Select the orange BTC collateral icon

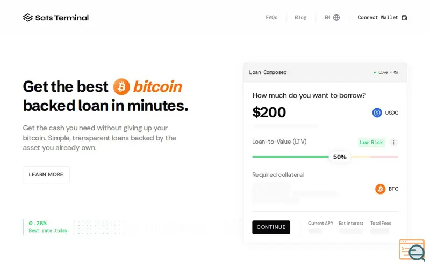[x=380, y=189]
